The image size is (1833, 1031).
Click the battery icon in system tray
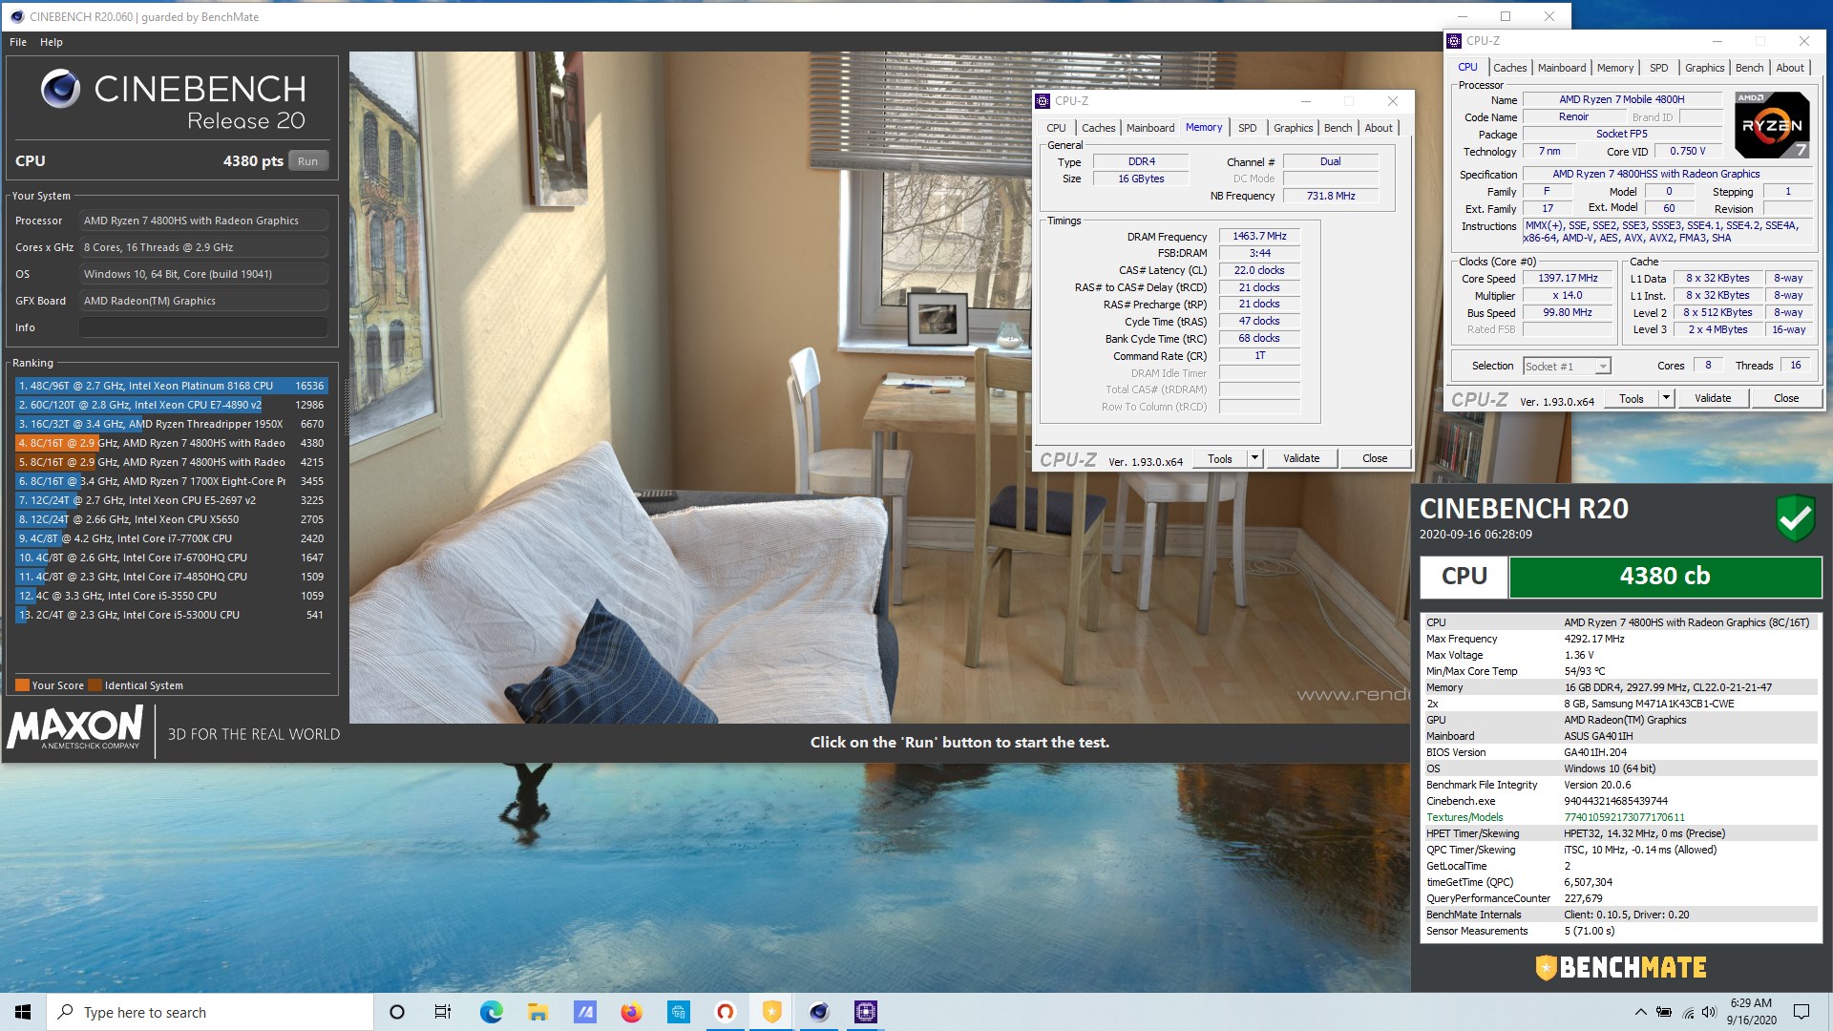pyautogui.click(x=1664, y=1012)
